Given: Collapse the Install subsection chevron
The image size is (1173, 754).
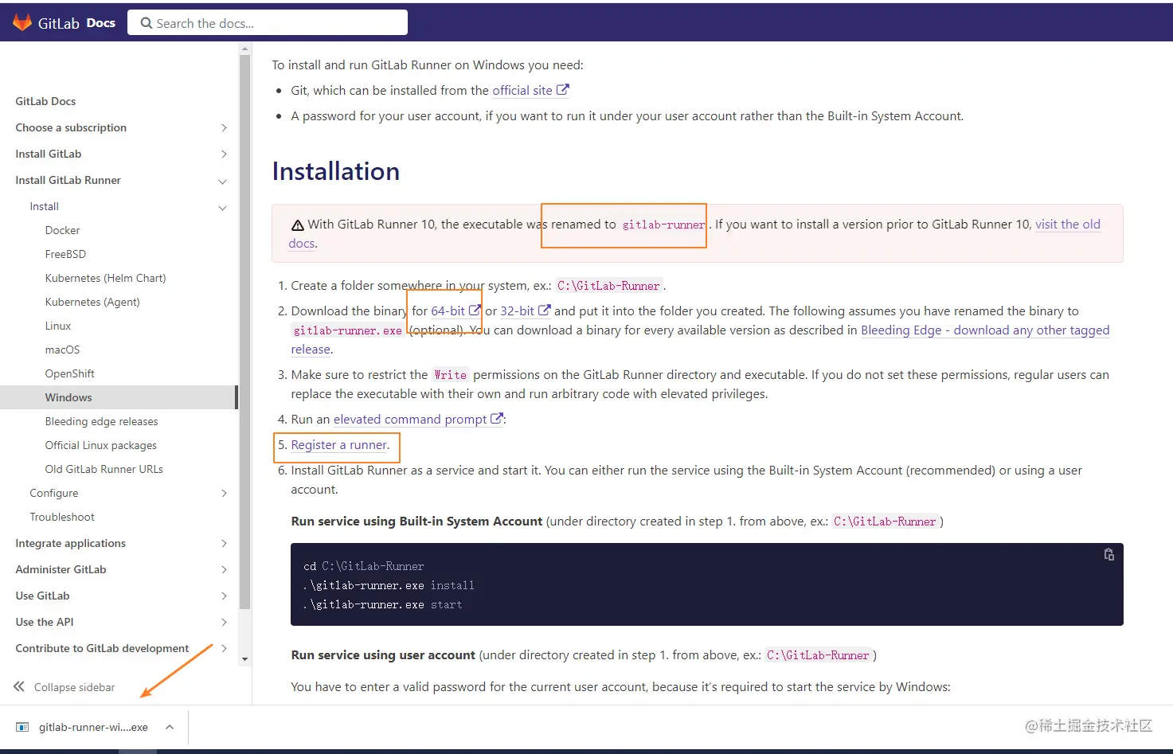Looking at the screenshot, I should coord(223,208).
